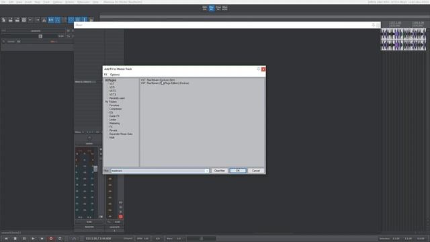Go to project start in transport
The height and width of the screenshot is (242, 430).
click(x=6, y=239)
